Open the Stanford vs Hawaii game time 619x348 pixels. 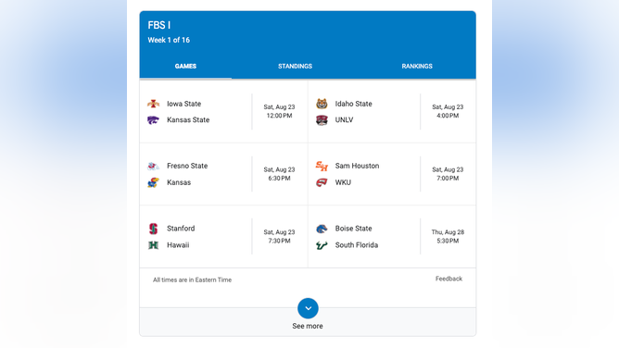point(279,236)
